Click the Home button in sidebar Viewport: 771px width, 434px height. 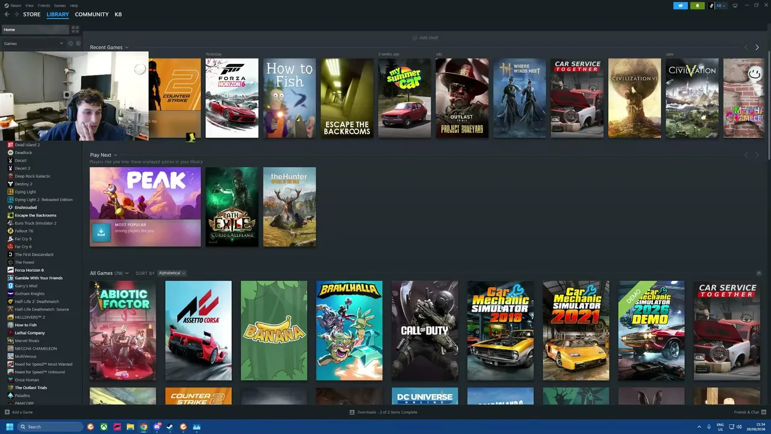36,30
